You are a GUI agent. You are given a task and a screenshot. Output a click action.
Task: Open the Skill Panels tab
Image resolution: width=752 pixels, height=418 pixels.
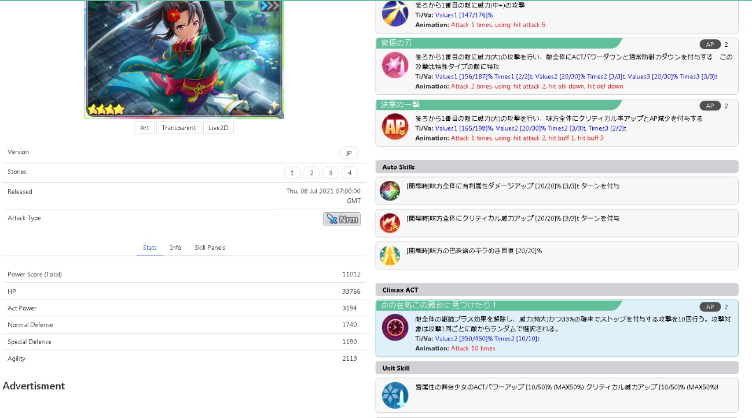(x=210, y=247)
